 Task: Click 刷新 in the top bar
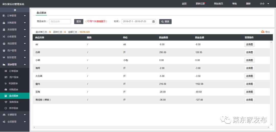248,4
